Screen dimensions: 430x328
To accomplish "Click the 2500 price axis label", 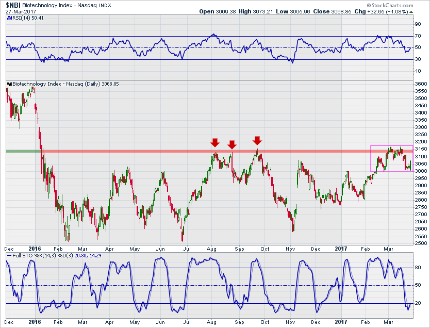I will pyautogui.click(x=421, y=243).
